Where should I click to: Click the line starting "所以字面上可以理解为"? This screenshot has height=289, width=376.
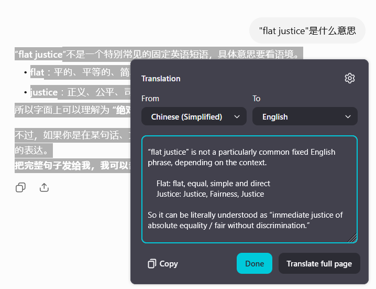tap(72, 110)
